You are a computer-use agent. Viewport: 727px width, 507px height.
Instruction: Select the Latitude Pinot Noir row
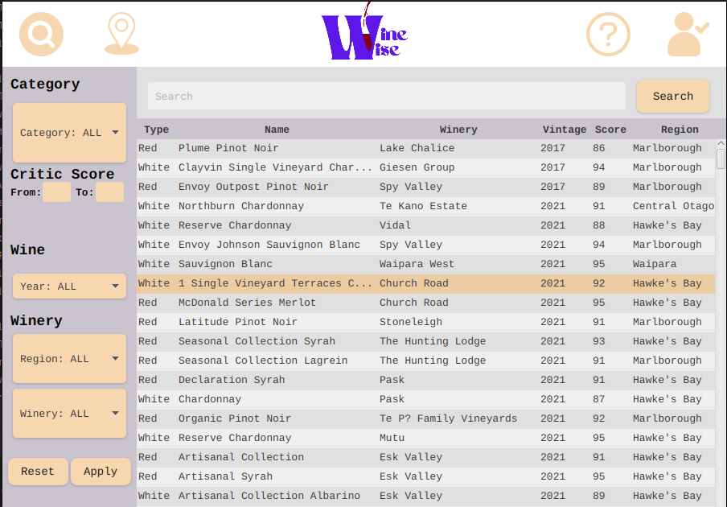(x=425, y=322)
